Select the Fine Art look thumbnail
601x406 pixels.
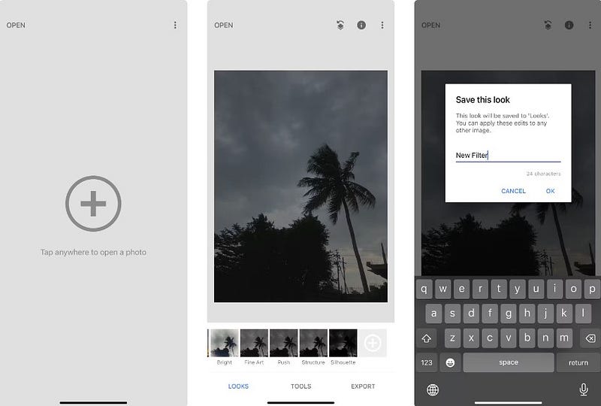254,343
